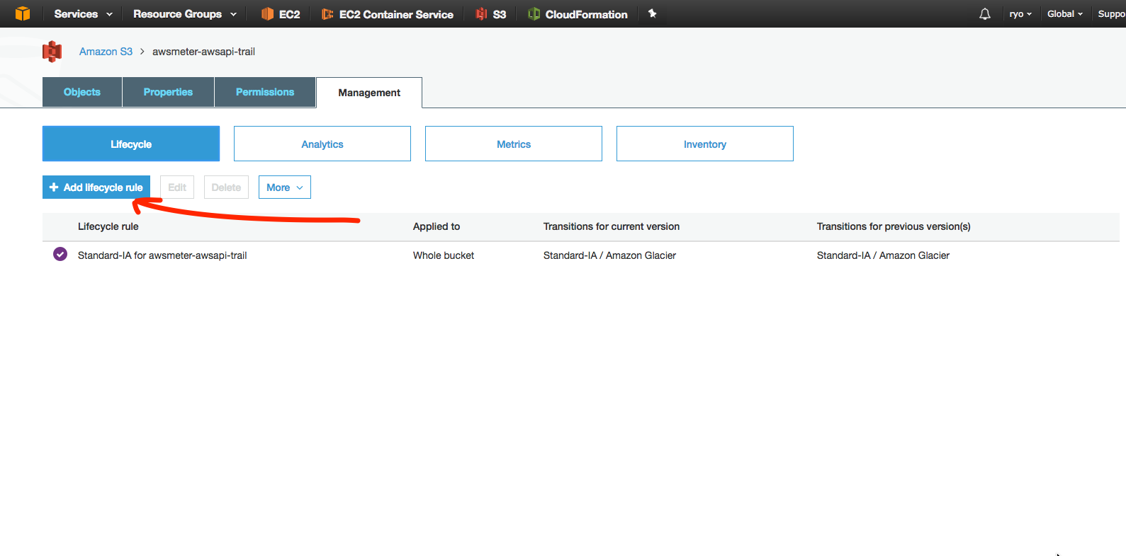Expand the Resource Groups menu
The width and height of the screenshot is (1126, 556).
(185, 14)
